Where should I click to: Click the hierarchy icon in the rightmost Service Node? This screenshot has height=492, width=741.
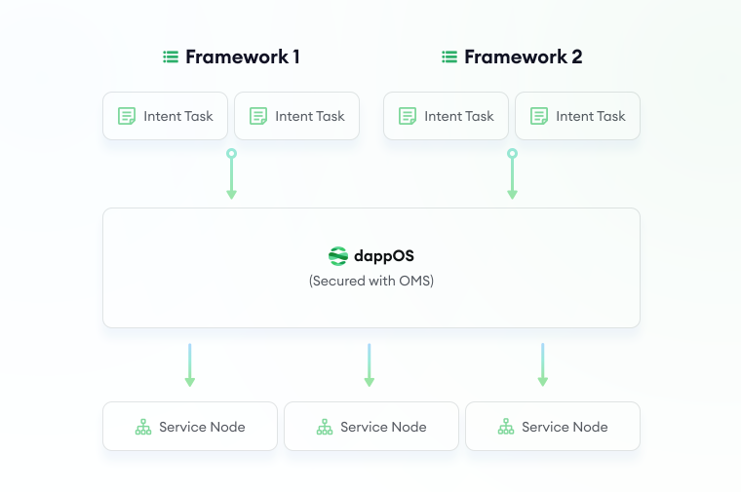click(x=506, y=427)
